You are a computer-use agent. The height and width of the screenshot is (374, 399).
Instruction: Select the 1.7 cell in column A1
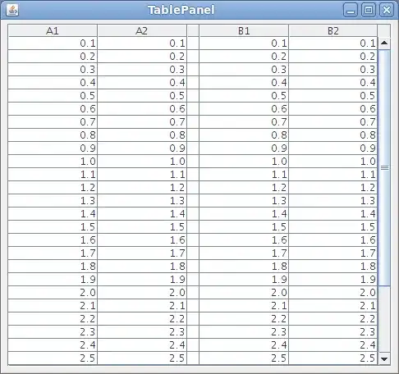point(53,253)
